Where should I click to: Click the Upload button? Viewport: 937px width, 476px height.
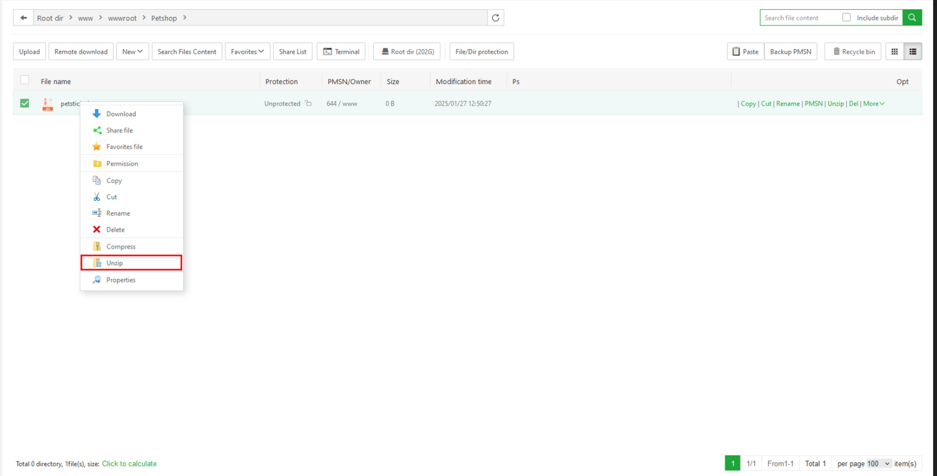[x=30, y=52]
